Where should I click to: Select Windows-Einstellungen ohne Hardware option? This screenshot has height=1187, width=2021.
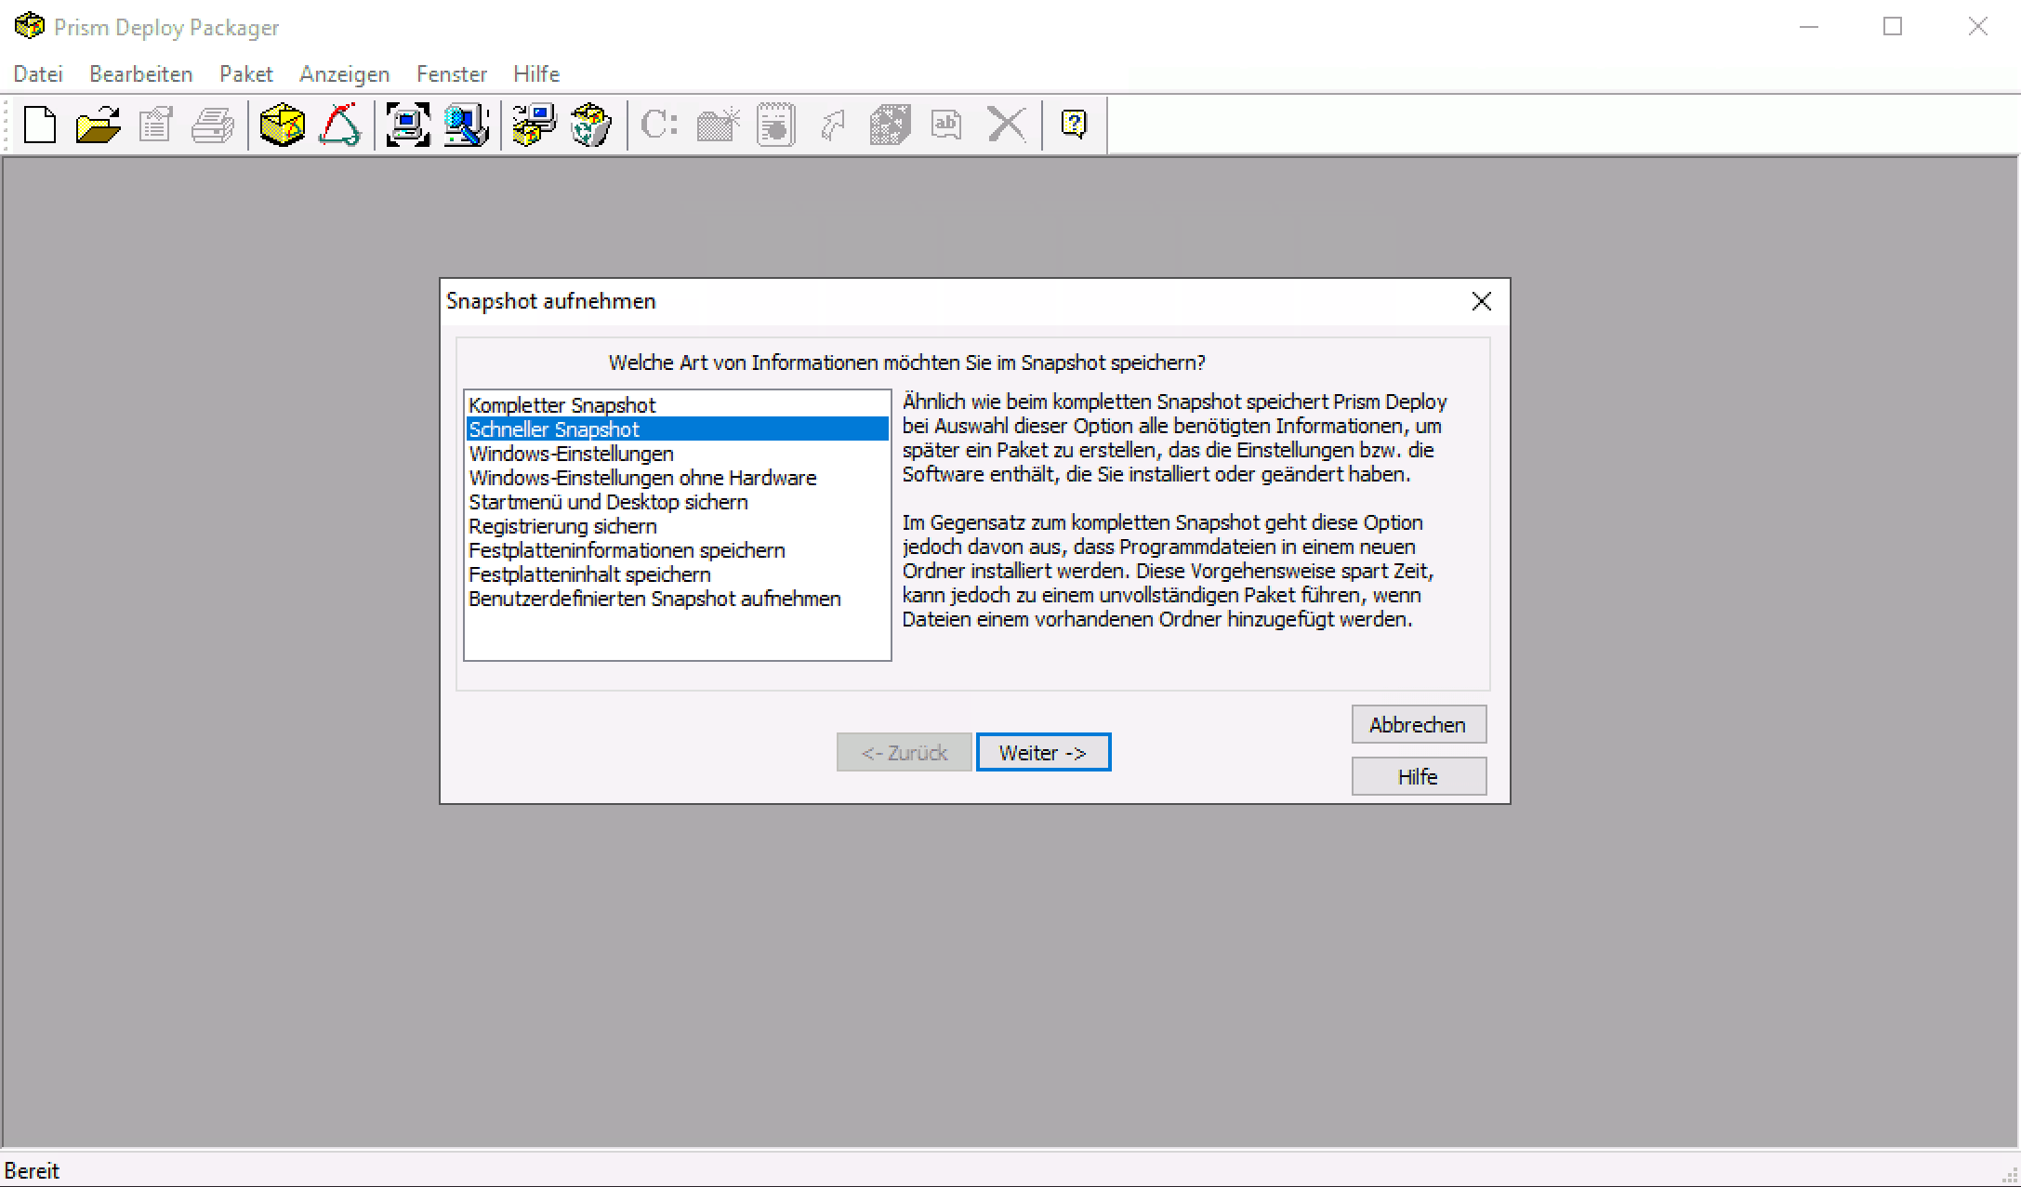(x=642, y=478)
